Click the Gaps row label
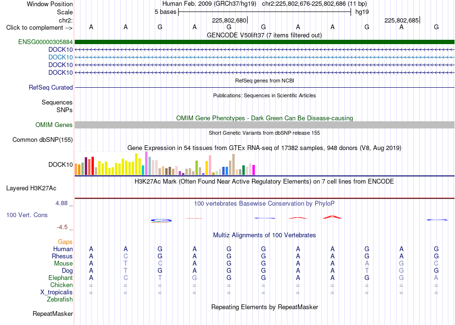Screen dimensions: 455x325 click(x=65, y=242)
